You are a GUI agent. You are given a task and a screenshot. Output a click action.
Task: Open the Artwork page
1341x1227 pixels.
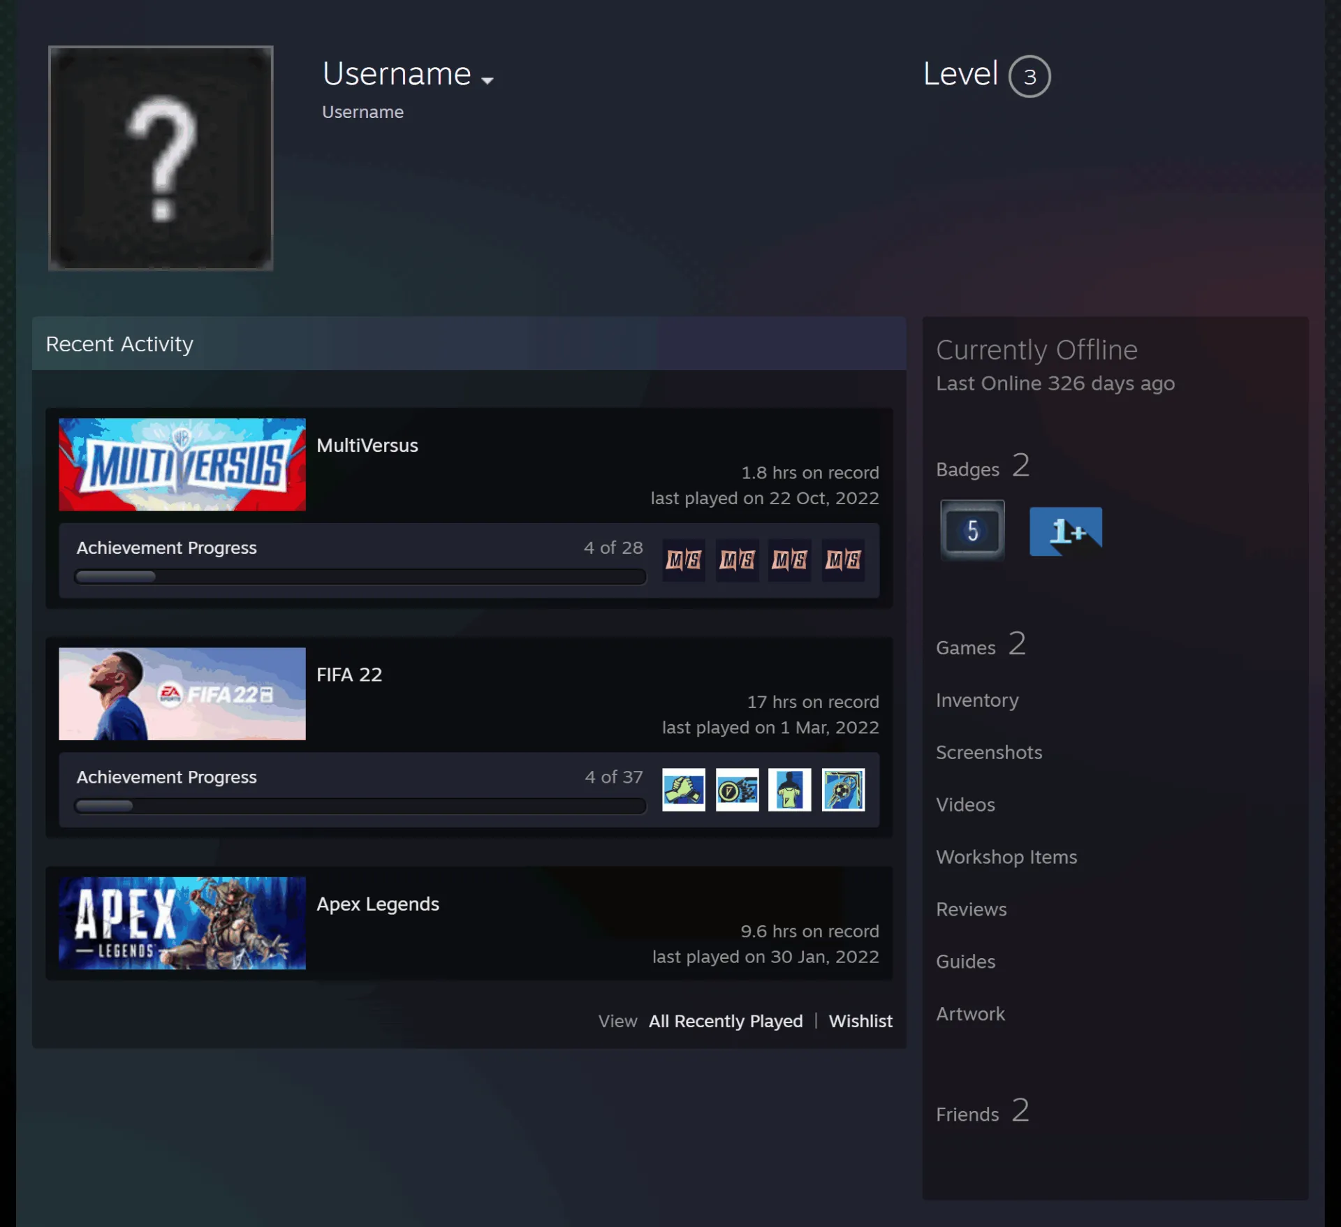tap(970, 1014)
